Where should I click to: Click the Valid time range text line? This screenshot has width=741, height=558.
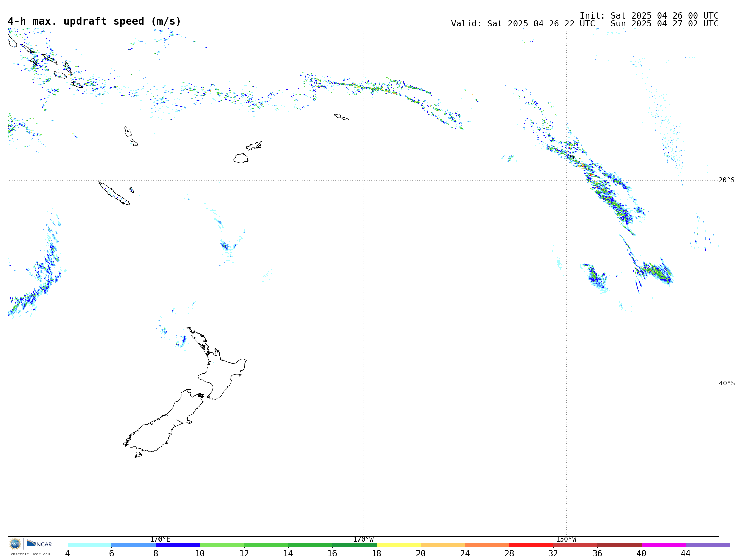point(585,24)
